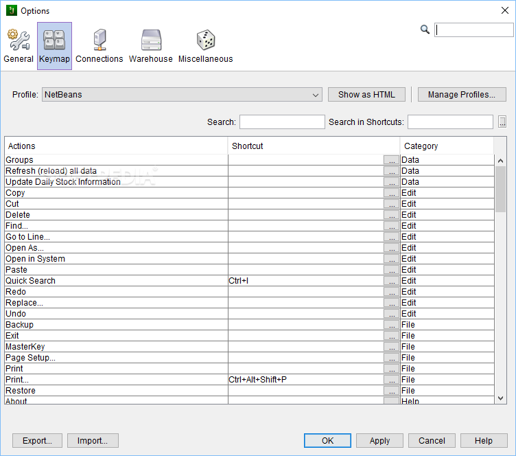Click the shortcut ellipsis button for Copy

pyautogui.click(x=391, y=193)
